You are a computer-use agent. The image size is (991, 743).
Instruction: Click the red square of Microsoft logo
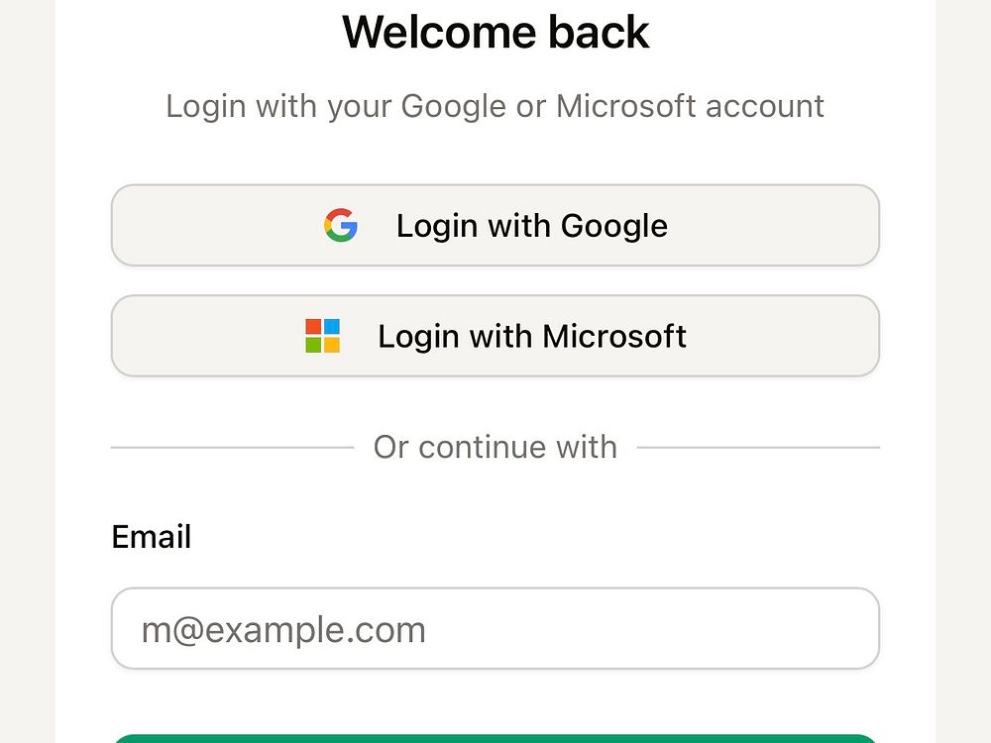click(x=313, y=327)
